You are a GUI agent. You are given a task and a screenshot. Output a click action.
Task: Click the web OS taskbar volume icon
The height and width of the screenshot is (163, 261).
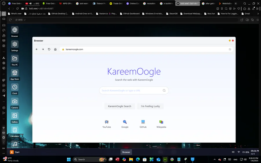pos(233,152)
